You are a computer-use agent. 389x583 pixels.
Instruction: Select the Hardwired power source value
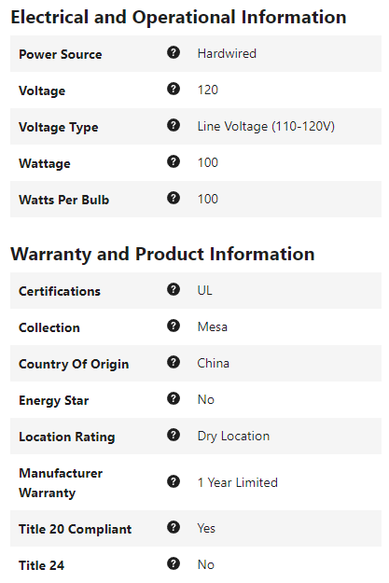pos(227,53)
